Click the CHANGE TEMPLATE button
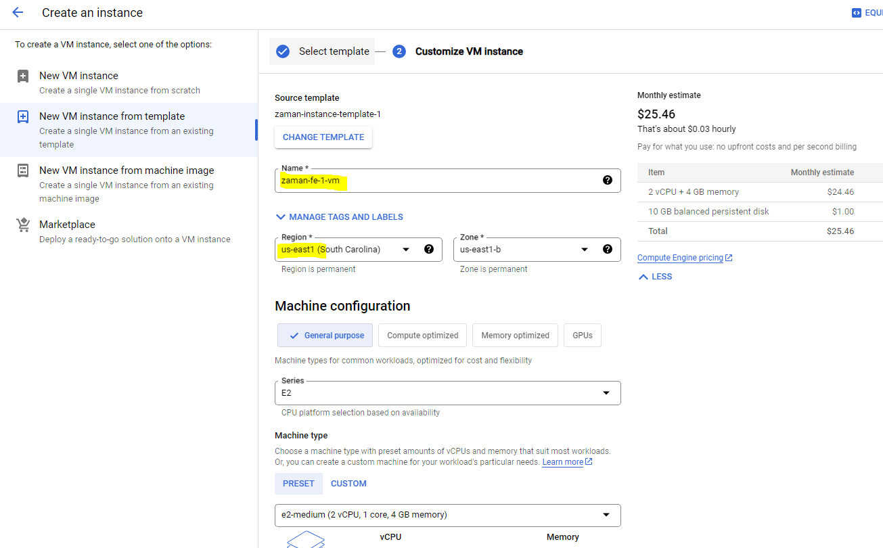This screenshot has height=548, width=883. pyautogui.click(x=323, y=137)
